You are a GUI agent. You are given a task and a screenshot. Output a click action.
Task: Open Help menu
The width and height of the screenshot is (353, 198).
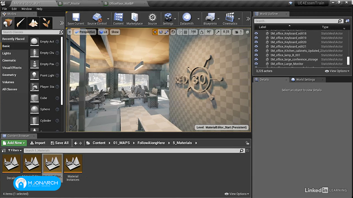point(39,9)
